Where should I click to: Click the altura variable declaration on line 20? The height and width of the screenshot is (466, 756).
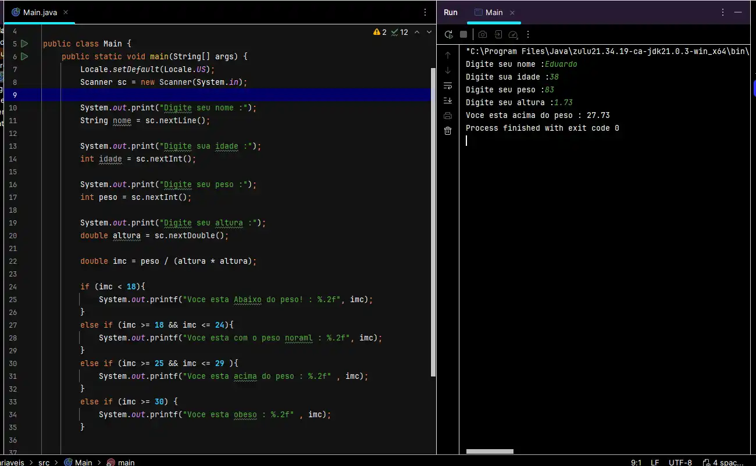pos(127,235)
